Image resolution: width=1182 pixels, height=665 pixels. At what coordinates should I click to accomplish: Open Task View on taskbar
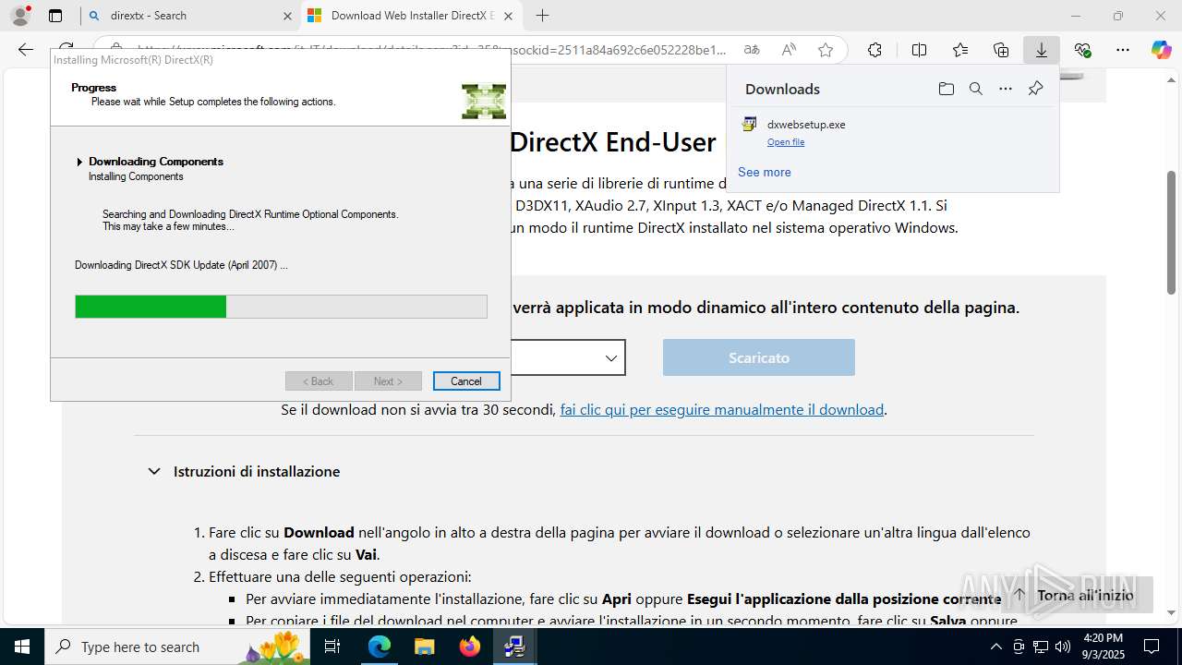tap(332, 647)
